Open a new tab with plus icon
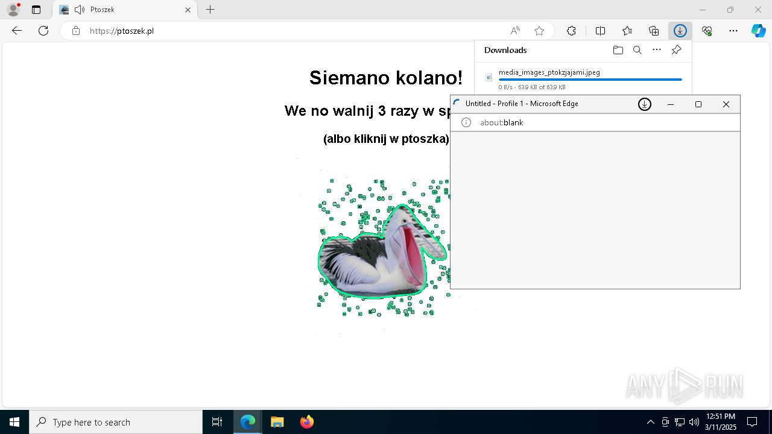 210,10
